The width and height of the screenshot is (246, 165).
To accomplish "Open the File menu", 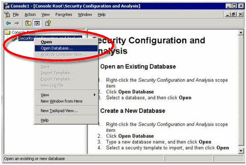I will 16,14.
